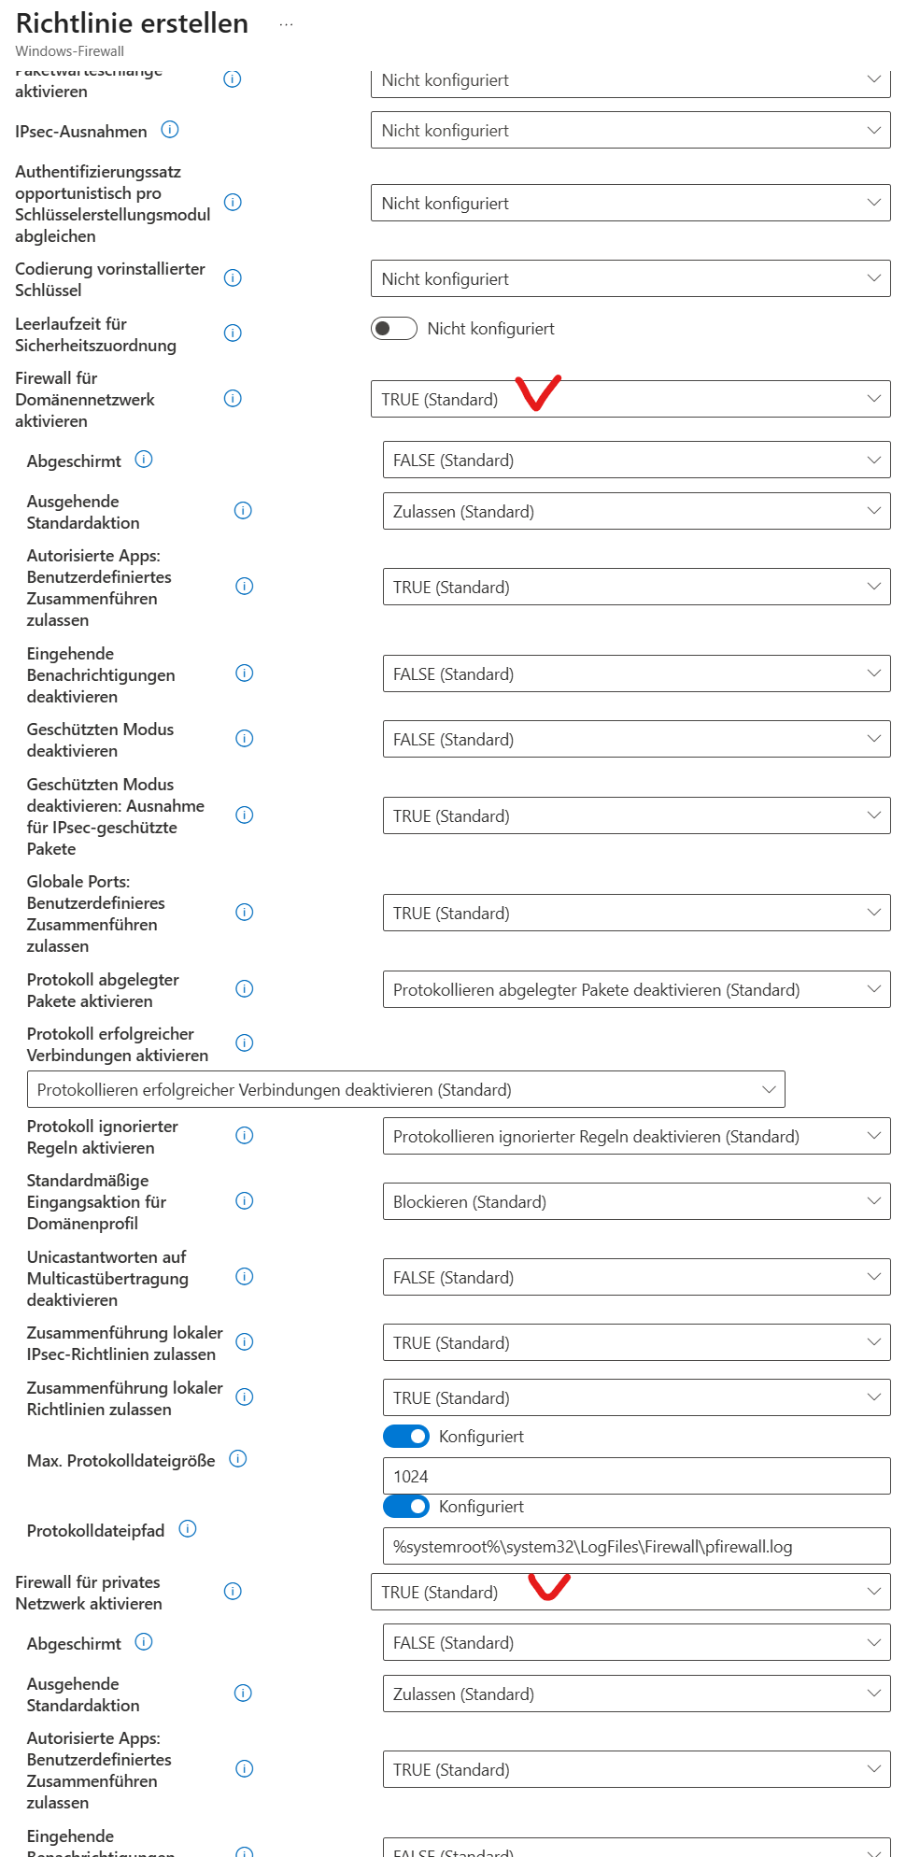Click info icon next to IPsec-Ausnahmen
The width and height of the screenshot is (906, 1857).
pos(170,130)
